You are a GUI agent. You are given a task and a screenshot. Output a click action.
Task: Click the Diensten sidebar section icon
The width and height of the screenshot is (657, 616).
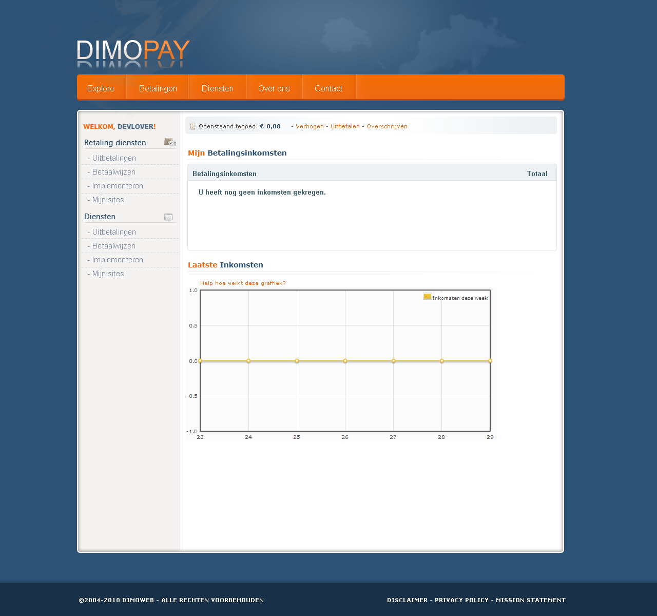pyautogui.click(x=168, y=217)
